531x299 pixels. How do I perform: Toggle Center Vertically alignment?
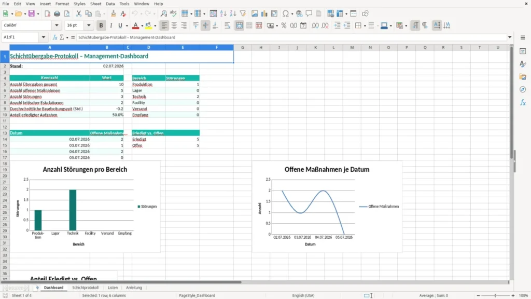tap(205, 25)
